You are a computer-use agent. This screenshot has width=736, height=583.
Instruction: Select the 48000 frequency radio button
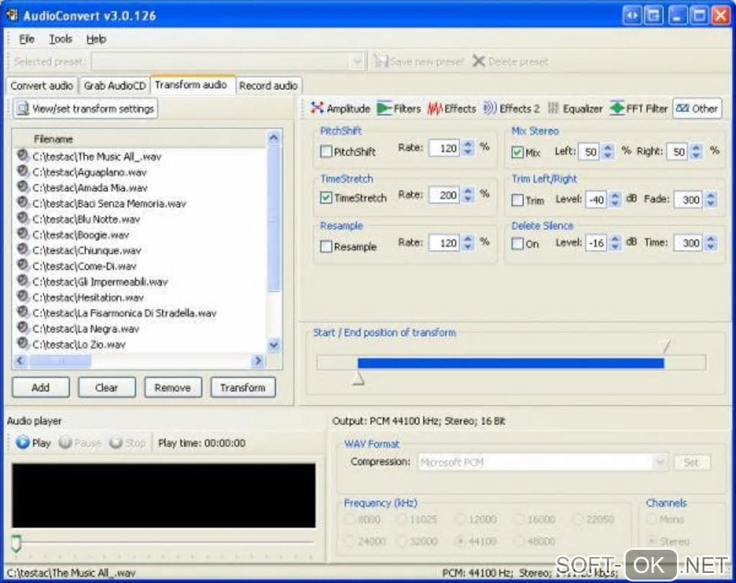click(x=519, y=541)
